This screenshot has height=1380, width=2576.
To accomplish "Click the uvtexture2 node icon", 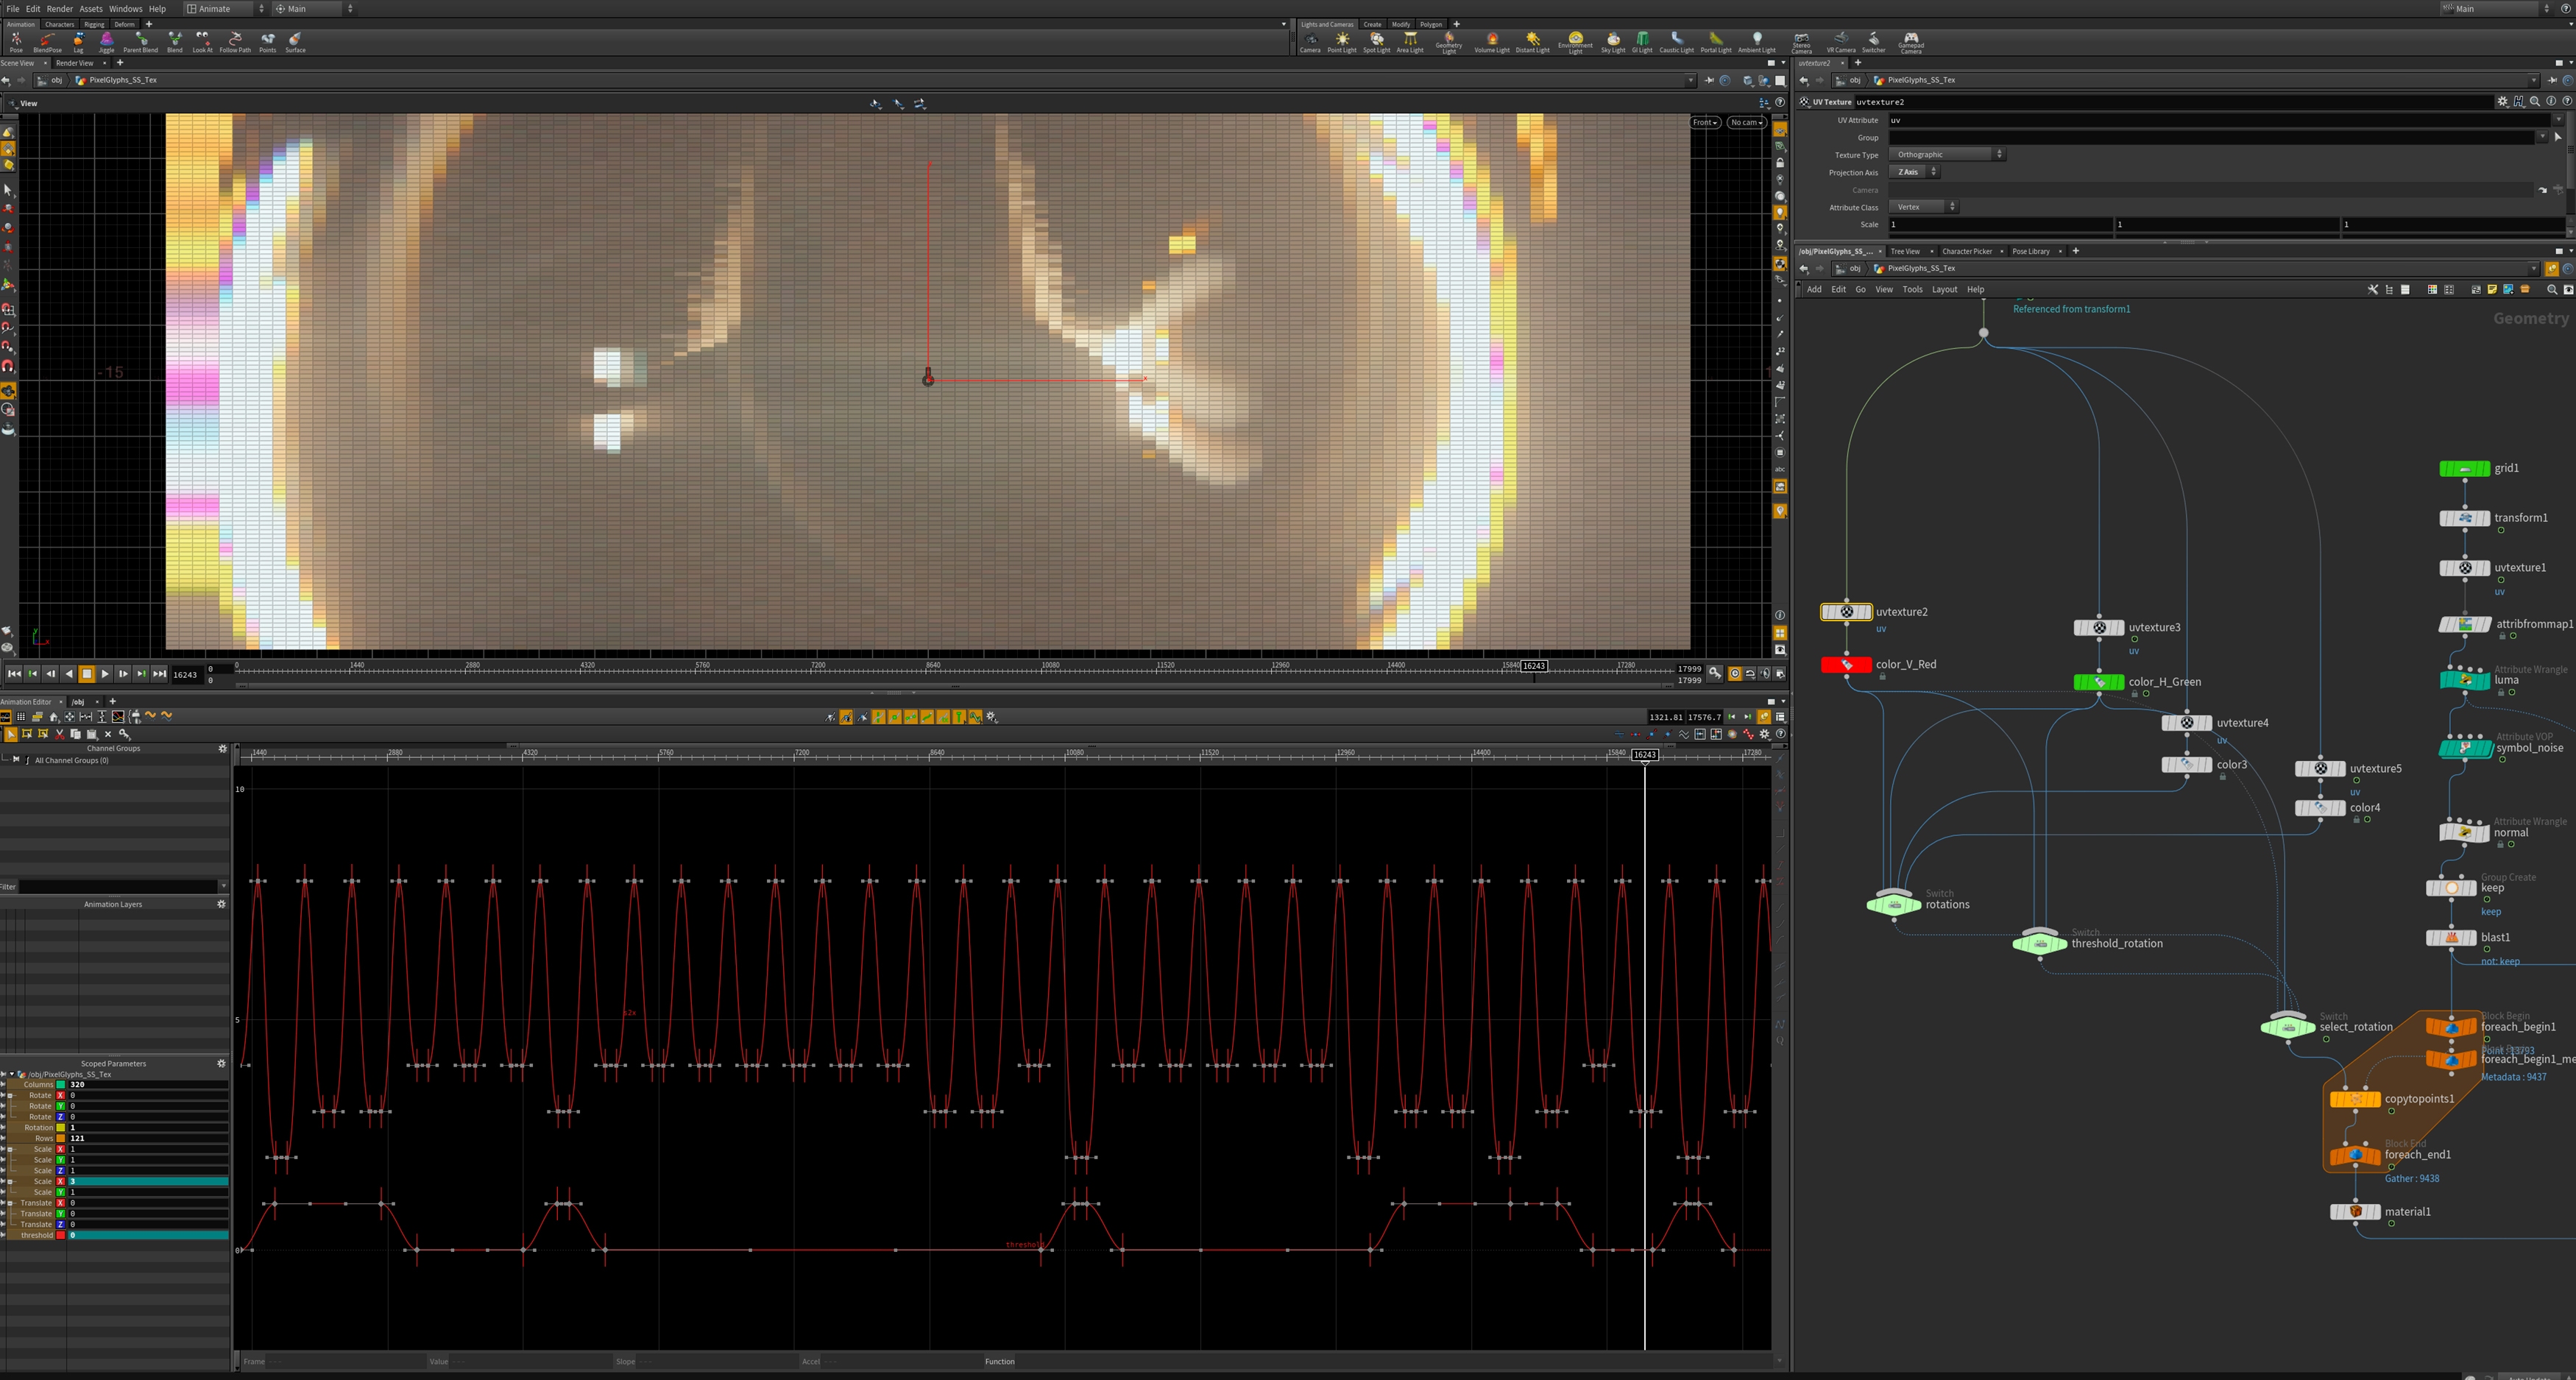I will click(1846, 612).
